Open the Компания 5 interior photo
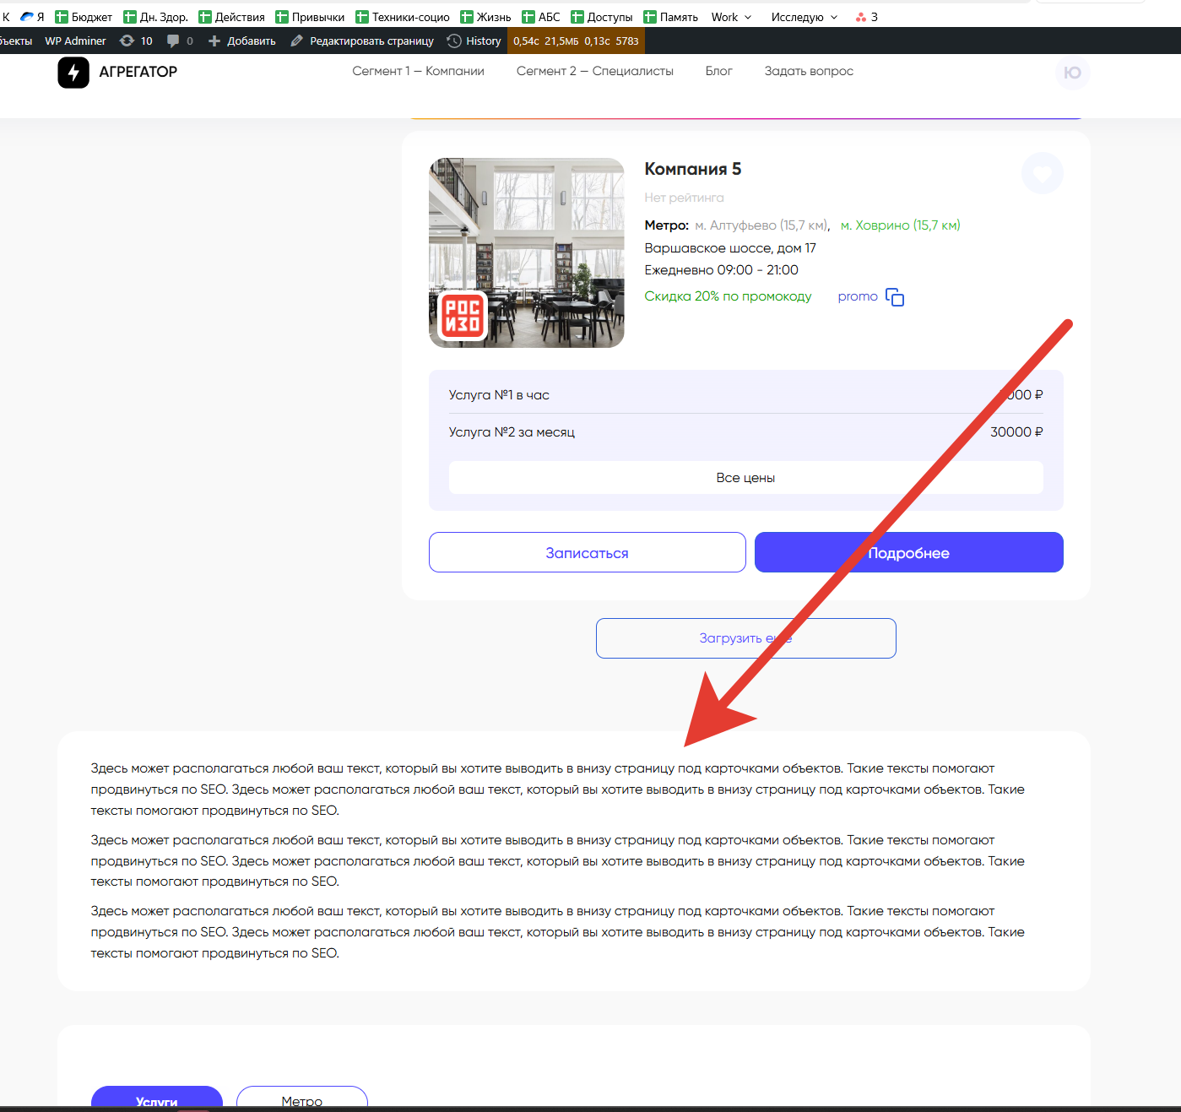This screenshot has height=1112, width=1181. (527, 252)
